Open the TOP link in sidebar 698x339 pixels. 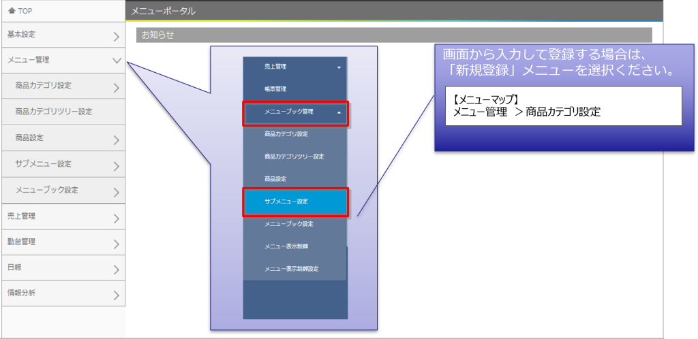pyautogui.click(x=25, y=11)
